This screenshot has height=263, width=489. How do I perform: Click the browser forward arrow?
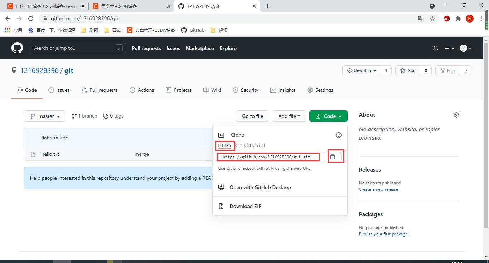point(19,19)
